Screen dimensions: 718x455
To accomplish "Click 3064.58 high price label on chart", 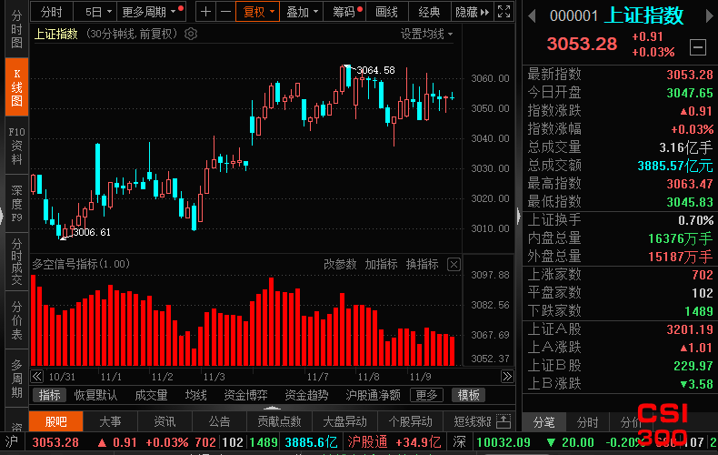I will [375, 70].
